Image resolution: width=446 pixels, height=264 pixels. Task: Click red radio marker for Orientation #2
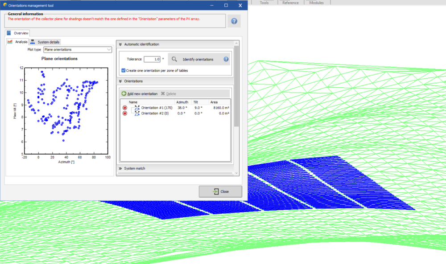[125, 114]
